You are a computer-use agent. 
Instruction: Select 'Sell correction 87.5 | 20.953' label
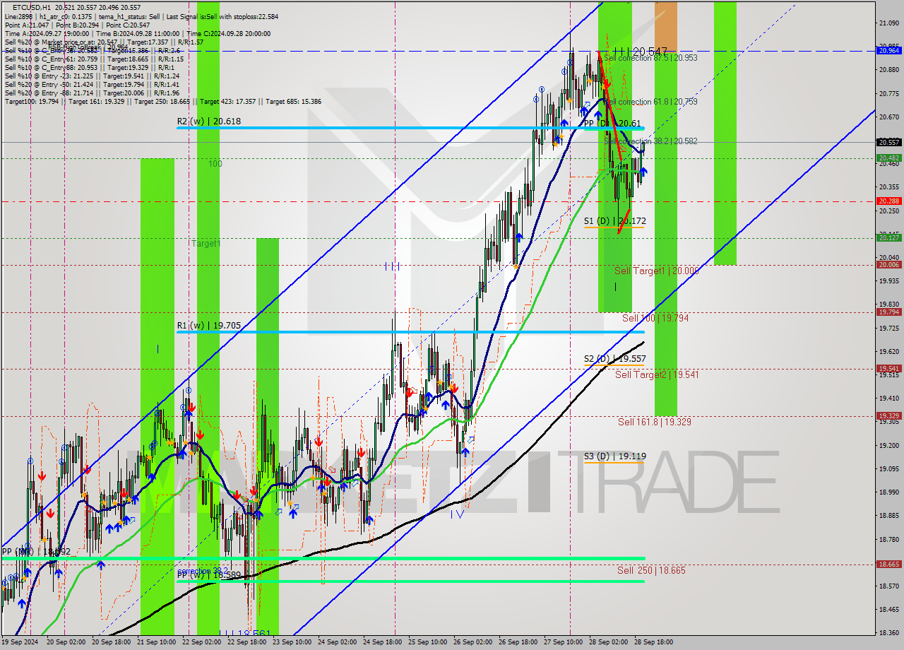click(650, 58)
